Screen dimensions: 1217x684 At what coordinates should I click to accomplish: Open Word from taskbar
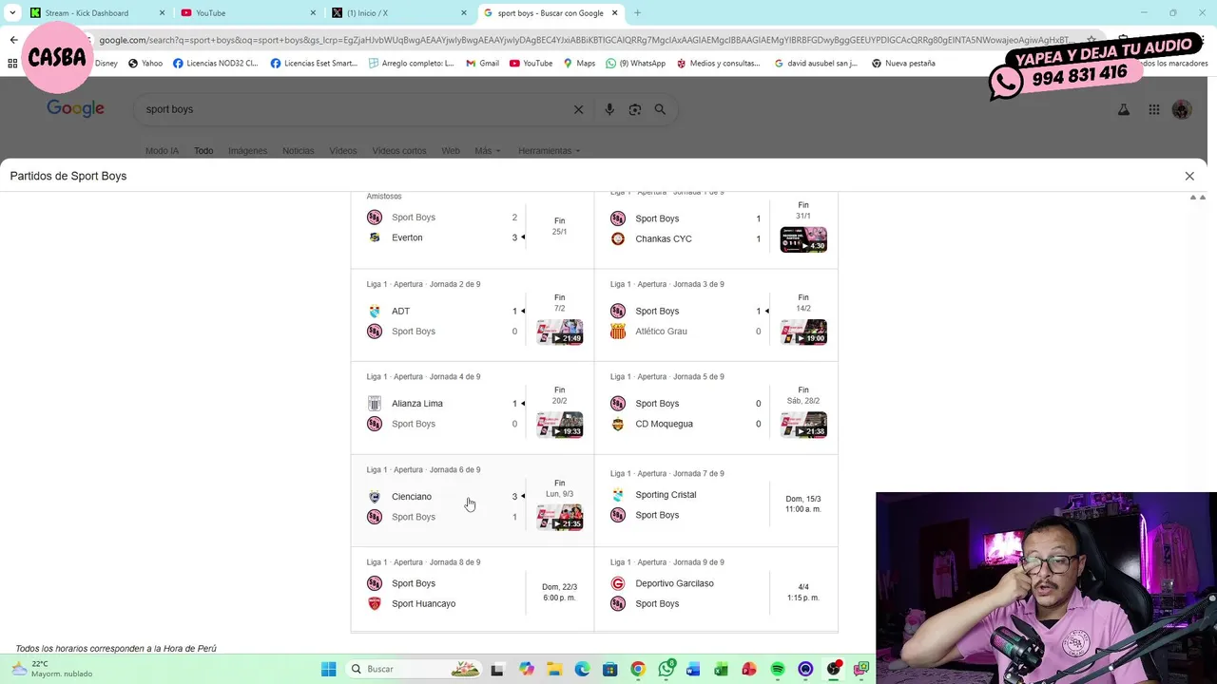pos(693,669)
